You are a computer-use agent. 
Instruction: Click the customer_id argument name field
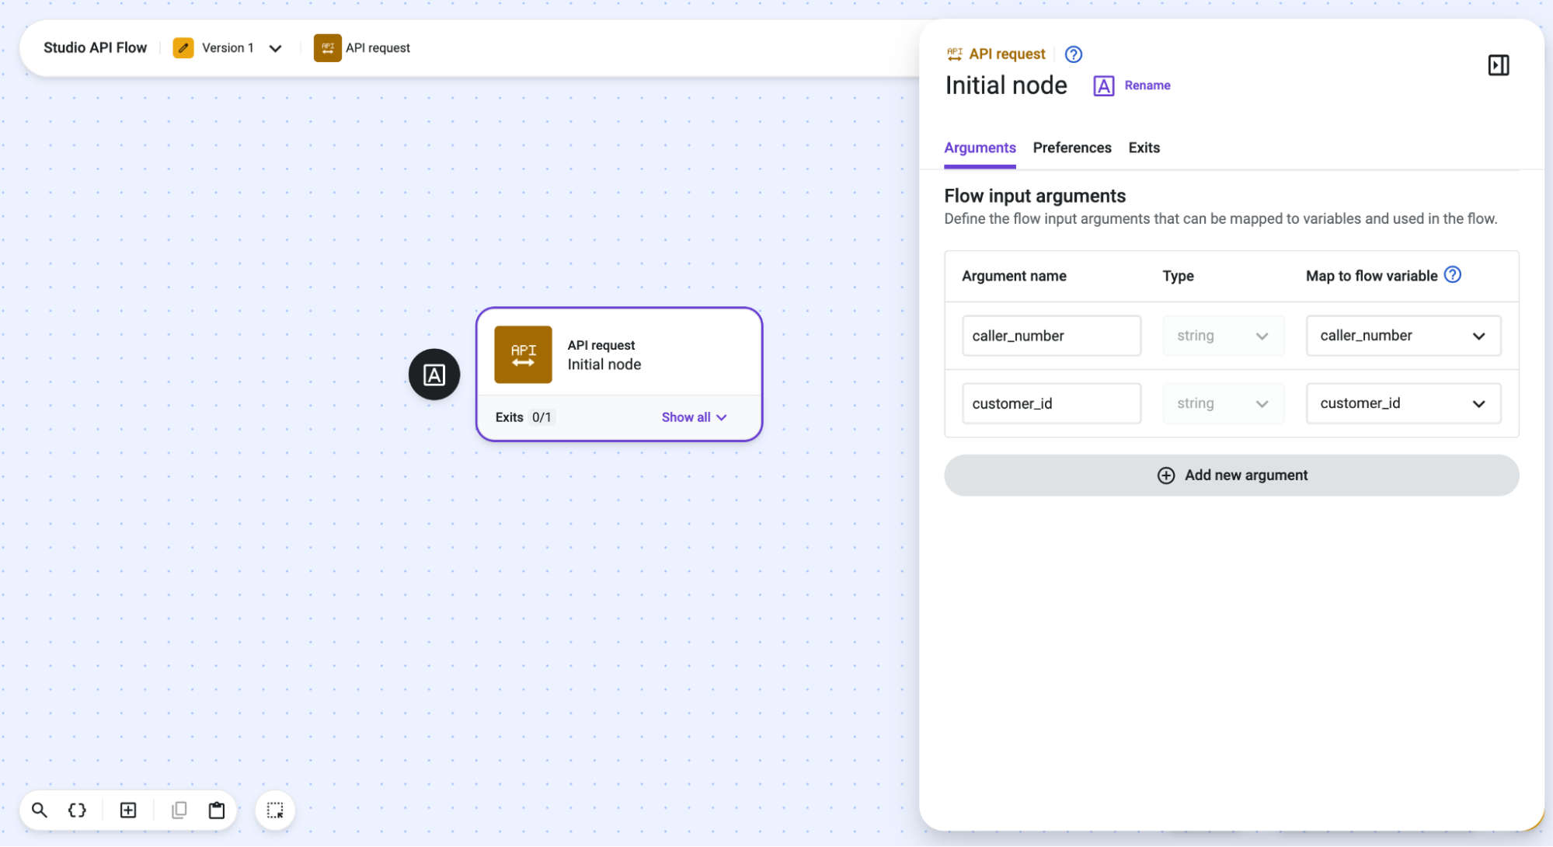[1051, 403]
